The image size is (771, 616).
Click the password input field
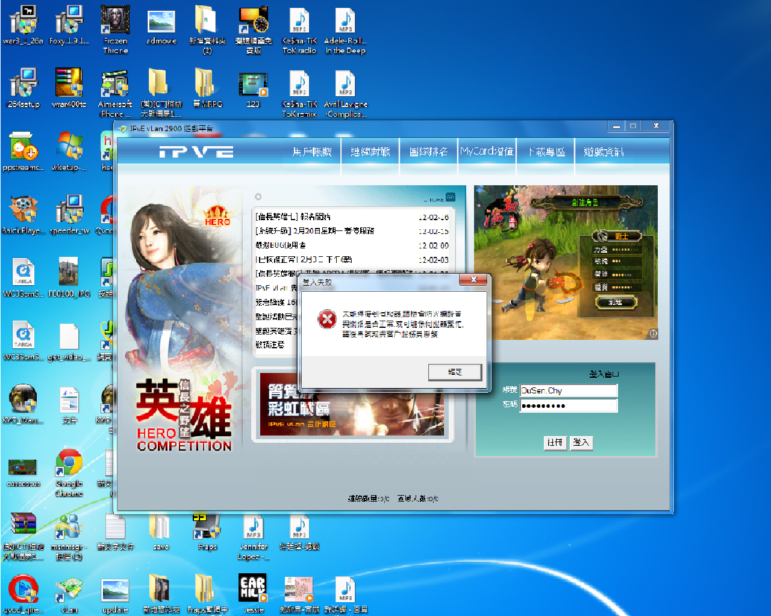pos(569,405)
